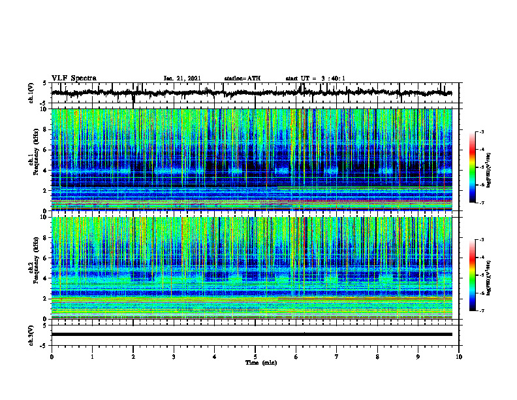The image size is (517, 400).
Task: Click the ch.1 log(PSD) colorbar label
Action: (489, 170)
